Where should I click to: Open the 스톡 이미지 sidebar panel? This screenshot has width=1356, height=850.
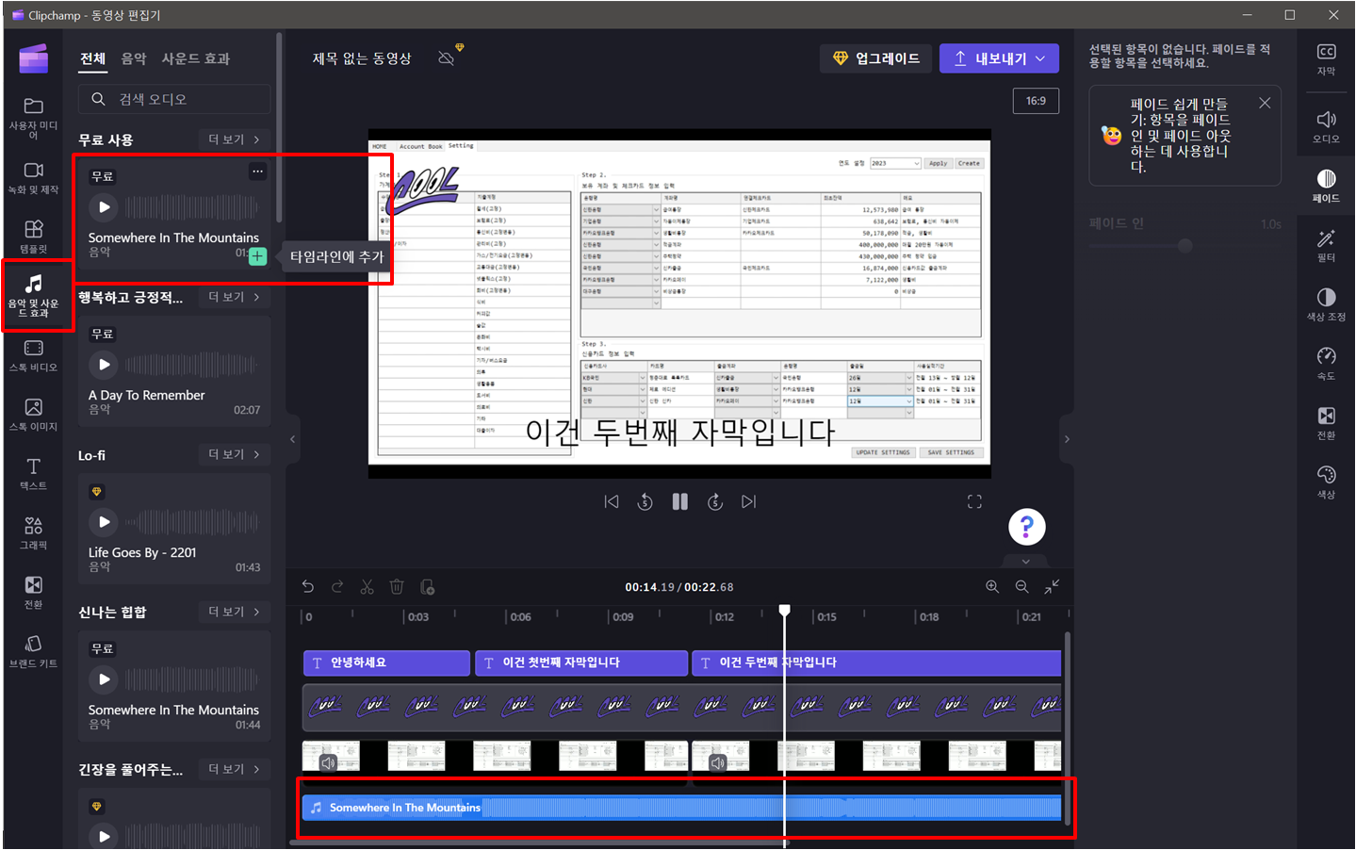click(33, 415)
